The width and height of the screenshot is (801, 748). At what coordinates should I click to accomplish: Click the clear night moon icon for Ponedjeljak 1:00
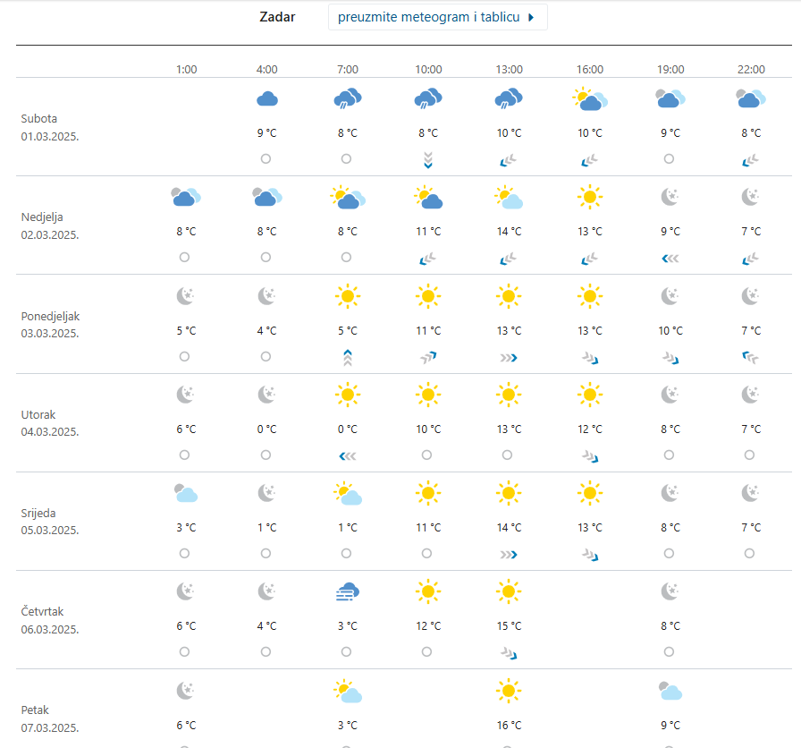(185, 296)
